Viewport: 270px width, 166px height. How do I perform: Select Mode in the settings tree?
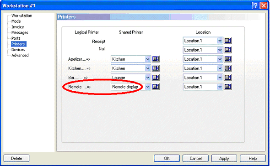click(16, 21)
